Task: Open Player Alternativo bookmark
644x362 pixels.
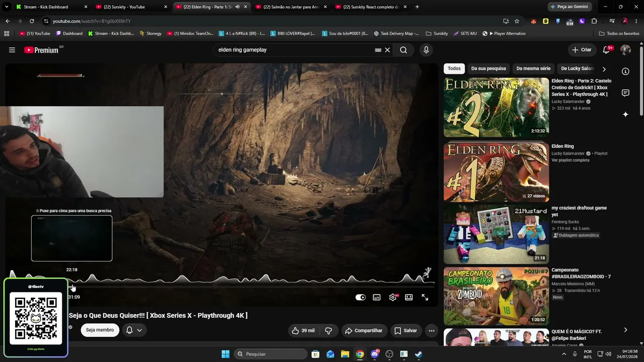Action: [x=504, y=33]
